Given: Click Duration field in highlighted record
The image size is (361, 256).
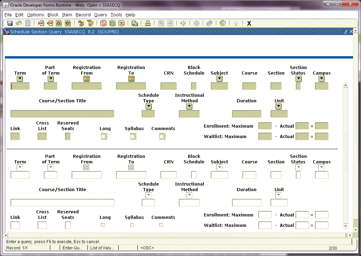Looking at the screenshot, I should (x=246, y=114).
